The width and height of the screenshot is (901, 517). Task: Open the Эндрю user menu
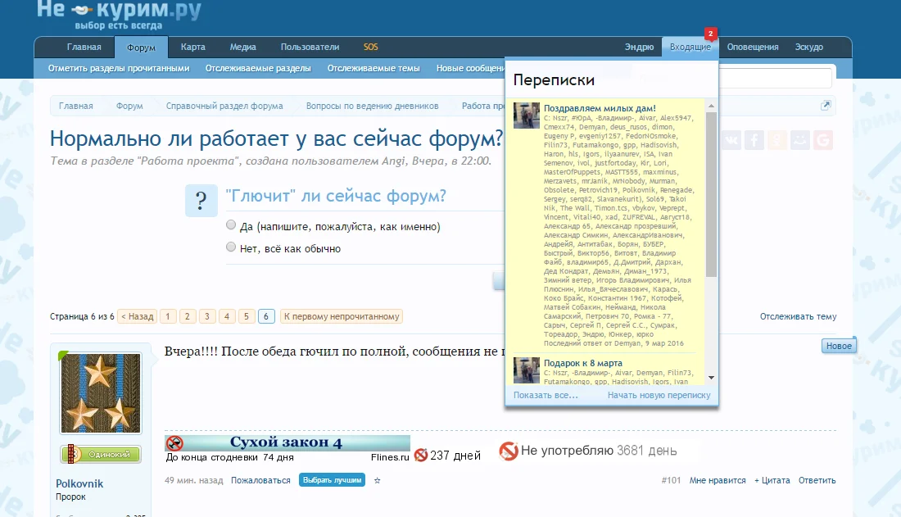pos(640,47)
